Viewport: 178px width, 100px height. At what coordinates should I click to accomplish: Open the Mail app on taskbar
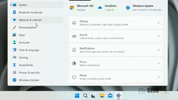pyautogui.click(x=110, y=96)
